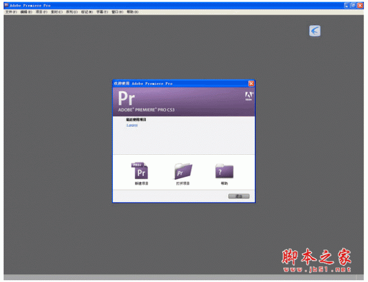The image size is (368, 282).
Task: Close the Adobe Premiere Pro main window
Action: [x=360, y=6]
